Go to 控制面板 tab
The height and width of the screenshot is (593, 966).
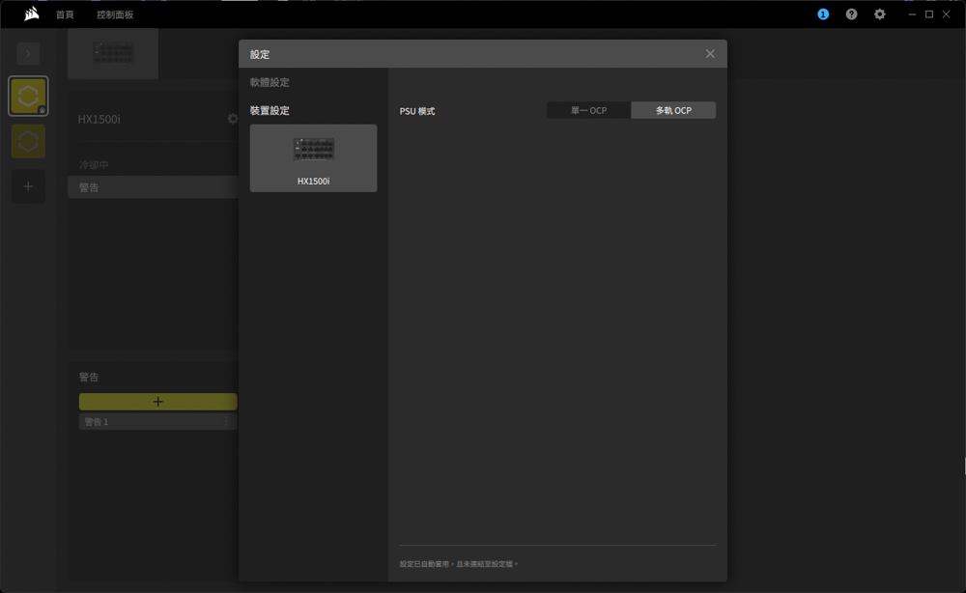[x=115, y=14]
